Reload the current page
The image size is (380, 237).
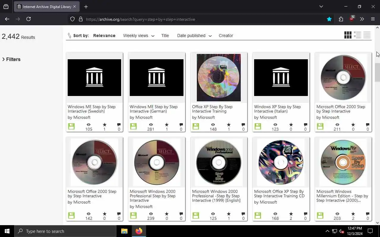pyautogui.click(x=28, y=19)
